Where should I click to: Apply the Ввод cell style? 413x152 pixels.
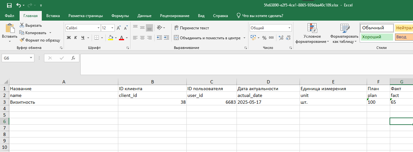pyautogui.click(x=404, y=37)
